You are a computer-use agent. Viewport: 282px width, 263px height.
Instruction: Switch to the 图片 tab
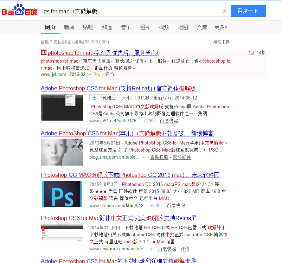point(145,27)
